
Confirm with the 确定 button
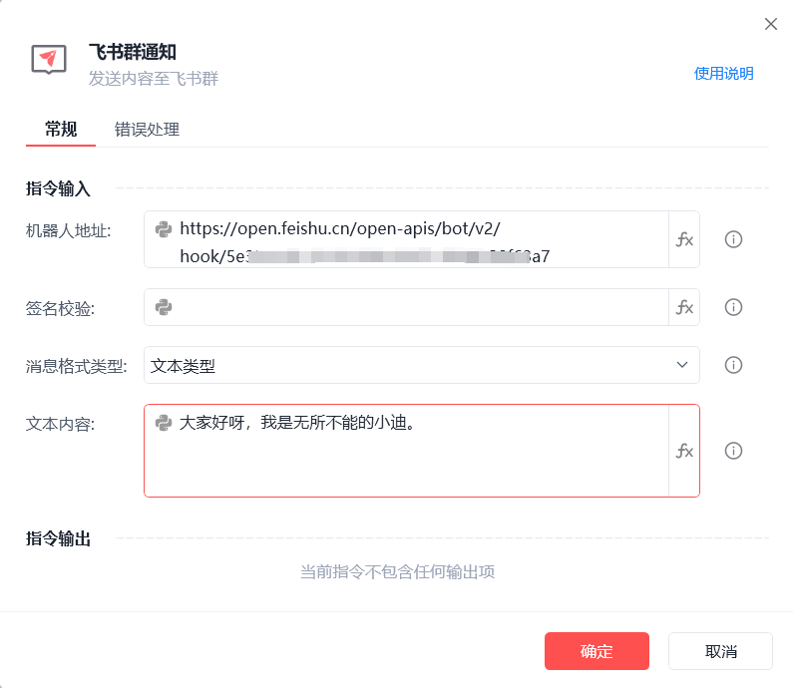pos(596,651)
